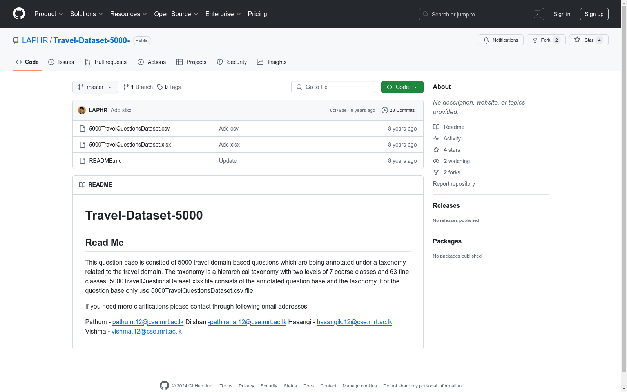627x392 pixels.
Task: Open the footer Docs link
Action: pos(309,386)
